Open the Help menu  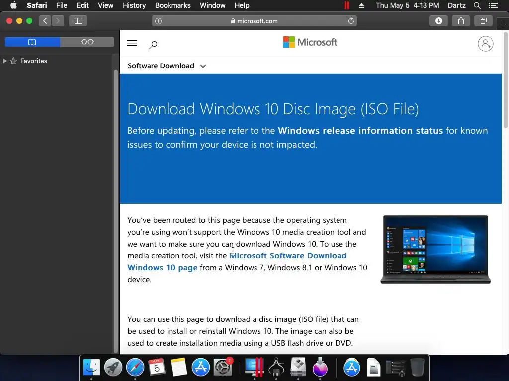[x=242, y=5]
